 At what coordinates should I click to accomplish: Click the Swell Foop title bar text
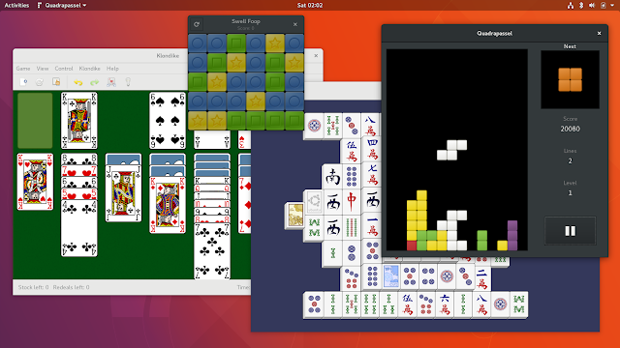[245, 21]
